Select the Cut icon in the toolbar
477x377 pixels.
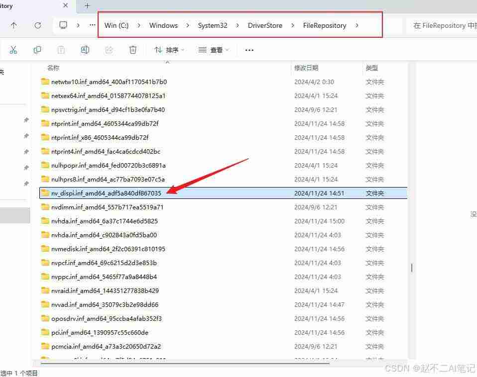(13, 50)
